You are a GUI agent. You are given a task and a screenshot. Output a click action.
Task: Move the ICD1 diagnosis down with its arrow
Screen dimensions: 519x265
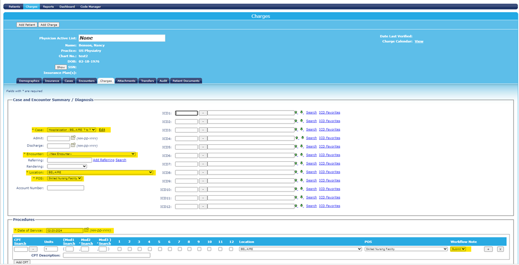click(x=301, y=112)
